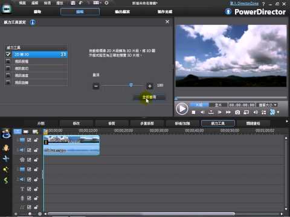
Task: Lock the music track
Action: [36, 207]
